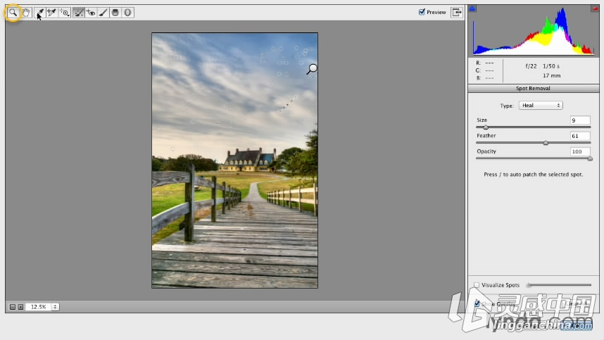
Task: Click the Opacity value field
Action: pyautogui.click(x=580, y=152)
